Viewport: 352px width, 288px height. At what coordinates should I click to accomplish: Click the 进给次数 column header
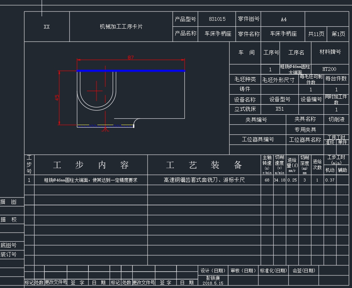[x=317, y=164]
